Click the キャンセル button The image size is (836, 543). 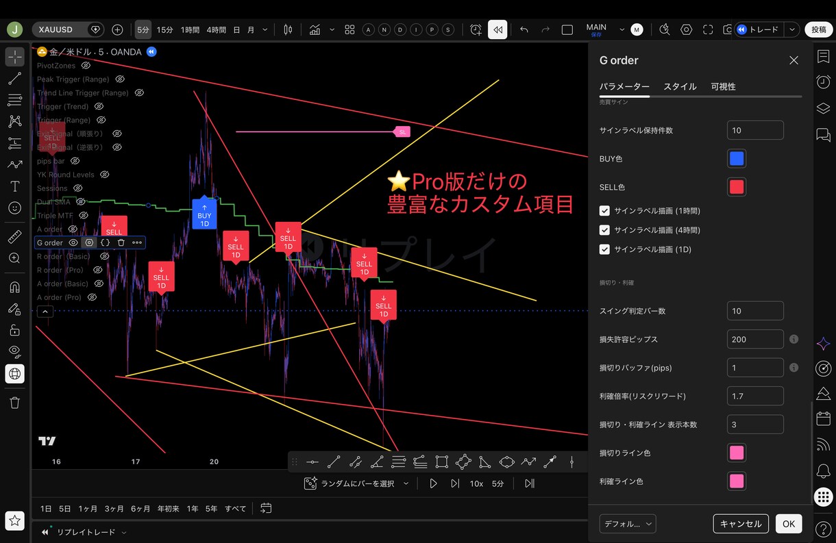coord(741,524)
